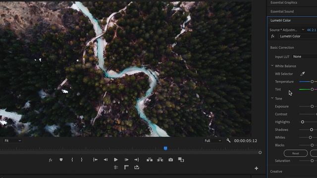Click the Extract icon

160,160
